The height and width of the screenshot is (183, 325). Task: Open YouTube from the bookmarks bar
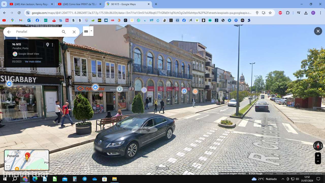coord(4,20)
